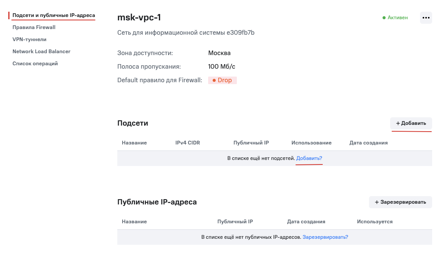Click Дата создания header in Подсети table
This screenshot has width=445, height=258.
point(369,143)
